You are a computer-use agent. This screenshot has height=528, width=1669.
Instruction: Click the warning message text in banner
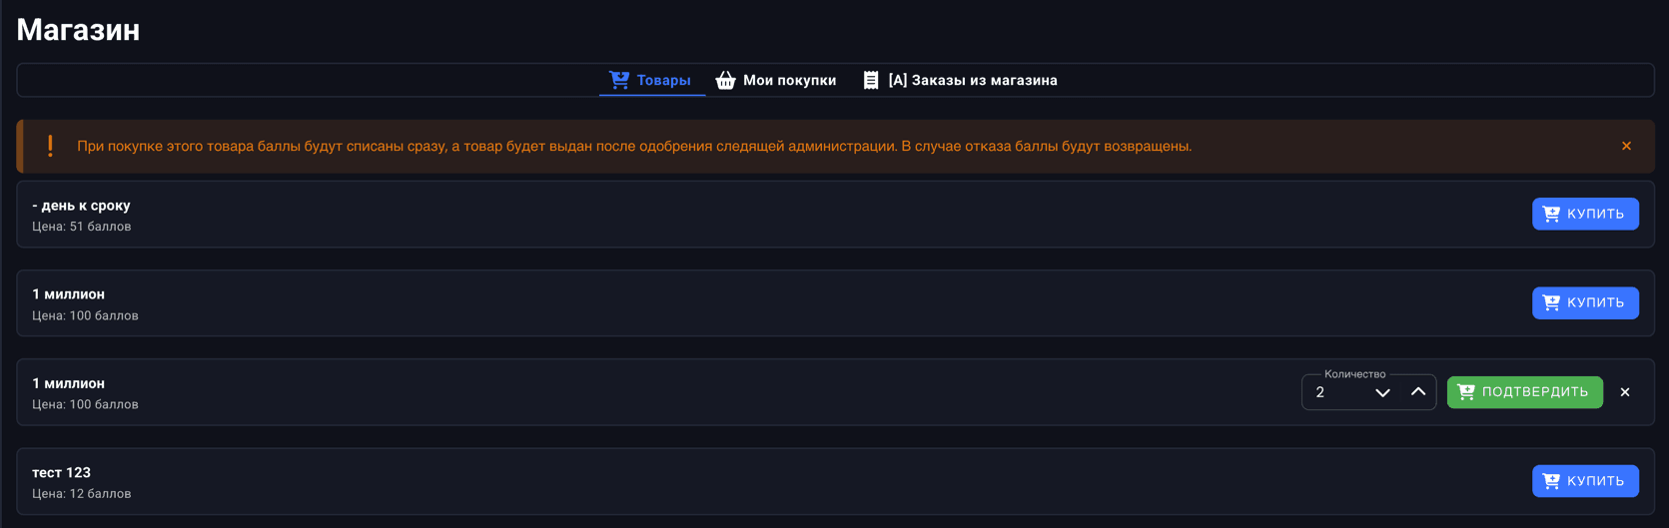pyautogui.click(x=634, y=146)
